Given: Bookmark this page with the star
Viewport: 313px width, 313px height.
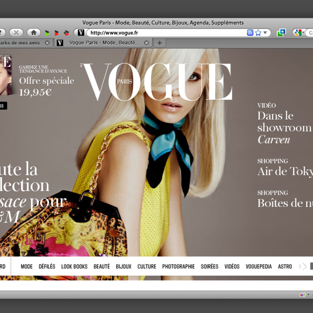Looking at the screenshot, I should (x=258, y=33).
